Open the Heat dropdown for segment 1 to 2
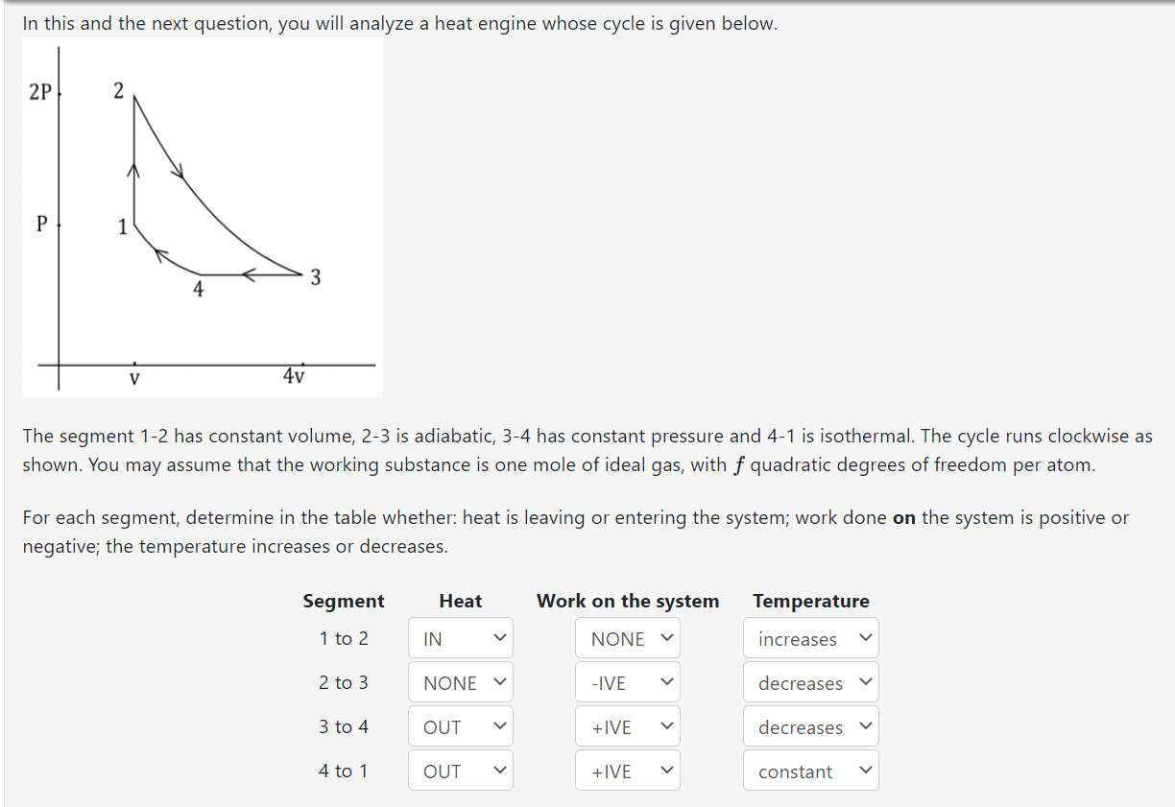1175x807 pixels. [x=460, y=637]
